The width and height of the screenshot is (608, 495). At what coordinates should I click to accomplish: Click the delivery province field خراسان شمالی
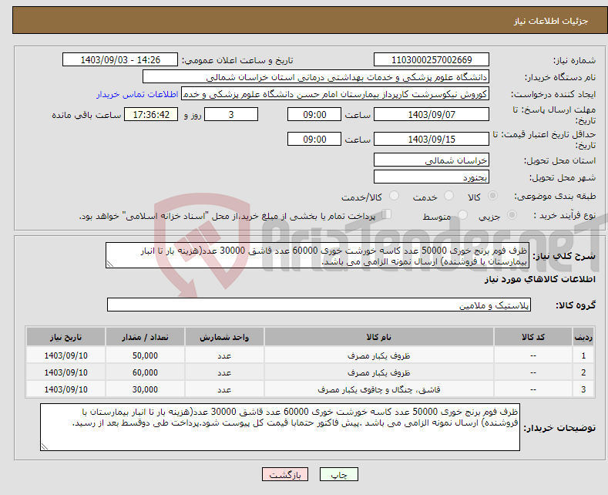[x=432, y=160]
